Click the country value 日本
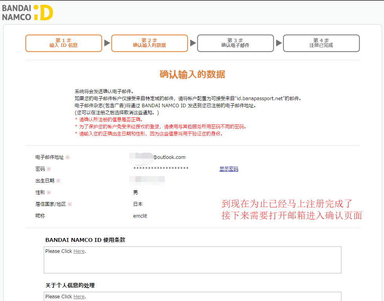 click(138, 204)
